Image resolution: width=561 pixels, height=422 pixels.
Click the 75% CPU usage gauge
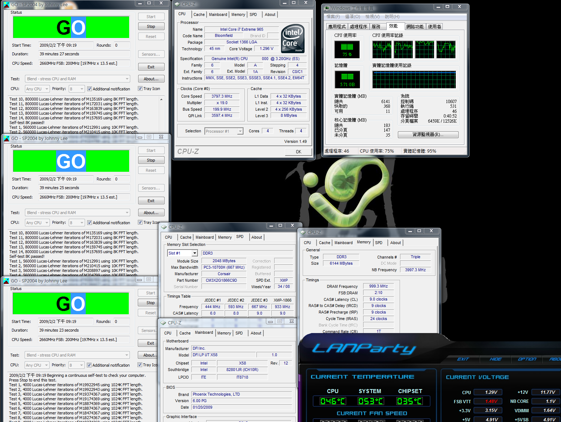347,50
